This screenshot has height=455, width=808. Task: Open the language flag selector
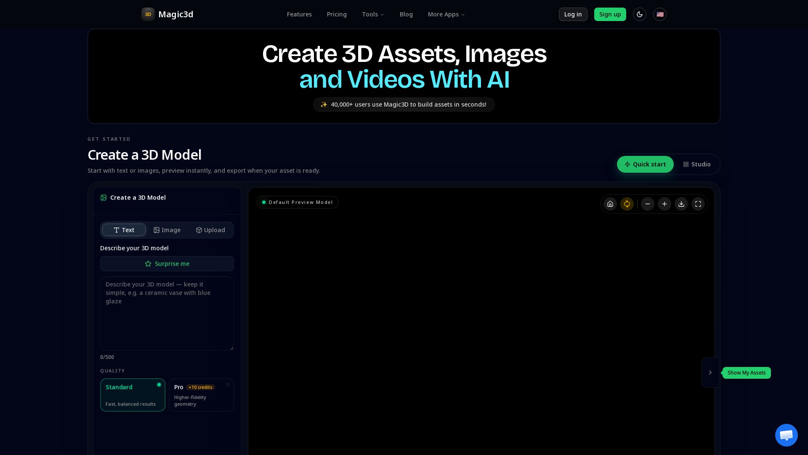(x=660, y=14)
